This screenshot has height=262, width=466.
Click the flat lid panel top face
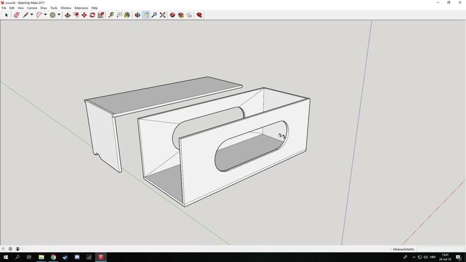coord(164,95)
